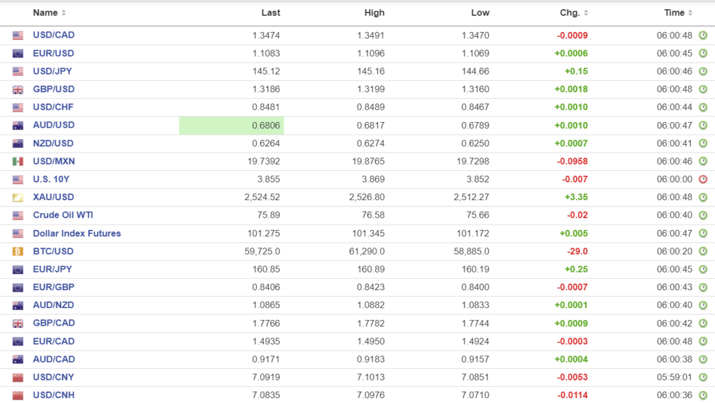The height and width of the screenshot is (403, 715).
Task: Click the gold bar icon beside XAU/USD
Action: coord(17,197)
